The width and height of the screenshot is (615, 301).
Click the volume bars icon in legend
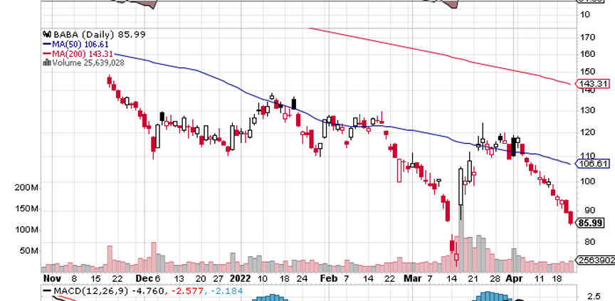point(47,62)
